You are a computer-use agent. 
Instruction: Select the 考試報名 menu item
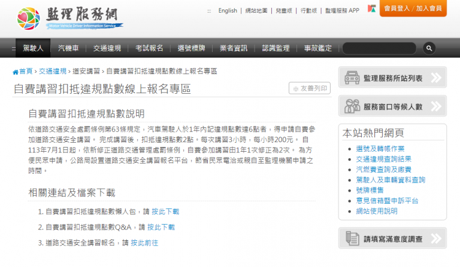pyautogui.click(x=149, y=48)
